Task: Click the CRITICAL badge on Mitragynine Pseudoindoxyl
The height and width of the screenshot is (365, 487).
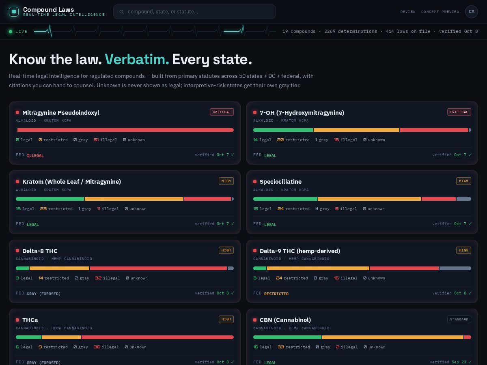Action: pos(222,112)
